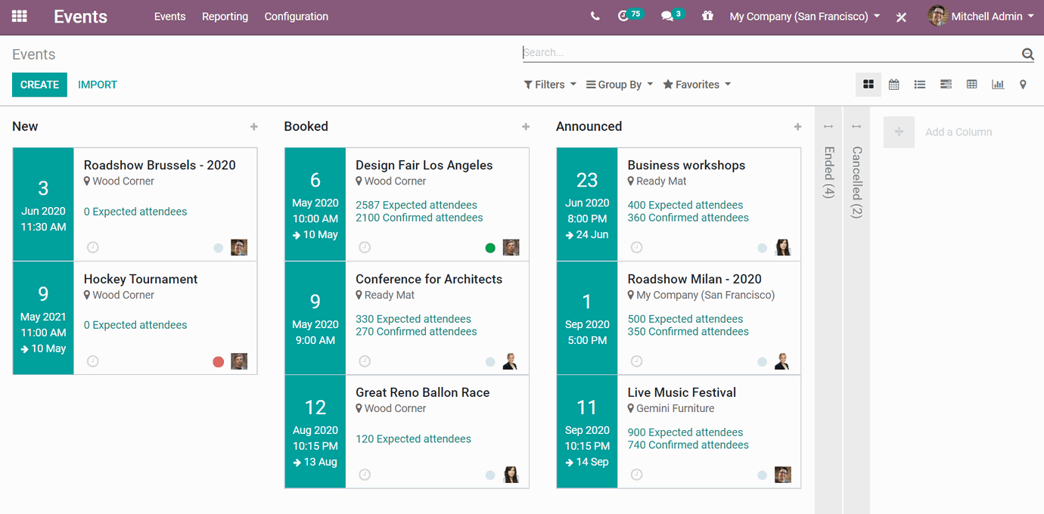Click the CREATE button
Viewport: 1044px width, 514px height.
click(39, 84)
